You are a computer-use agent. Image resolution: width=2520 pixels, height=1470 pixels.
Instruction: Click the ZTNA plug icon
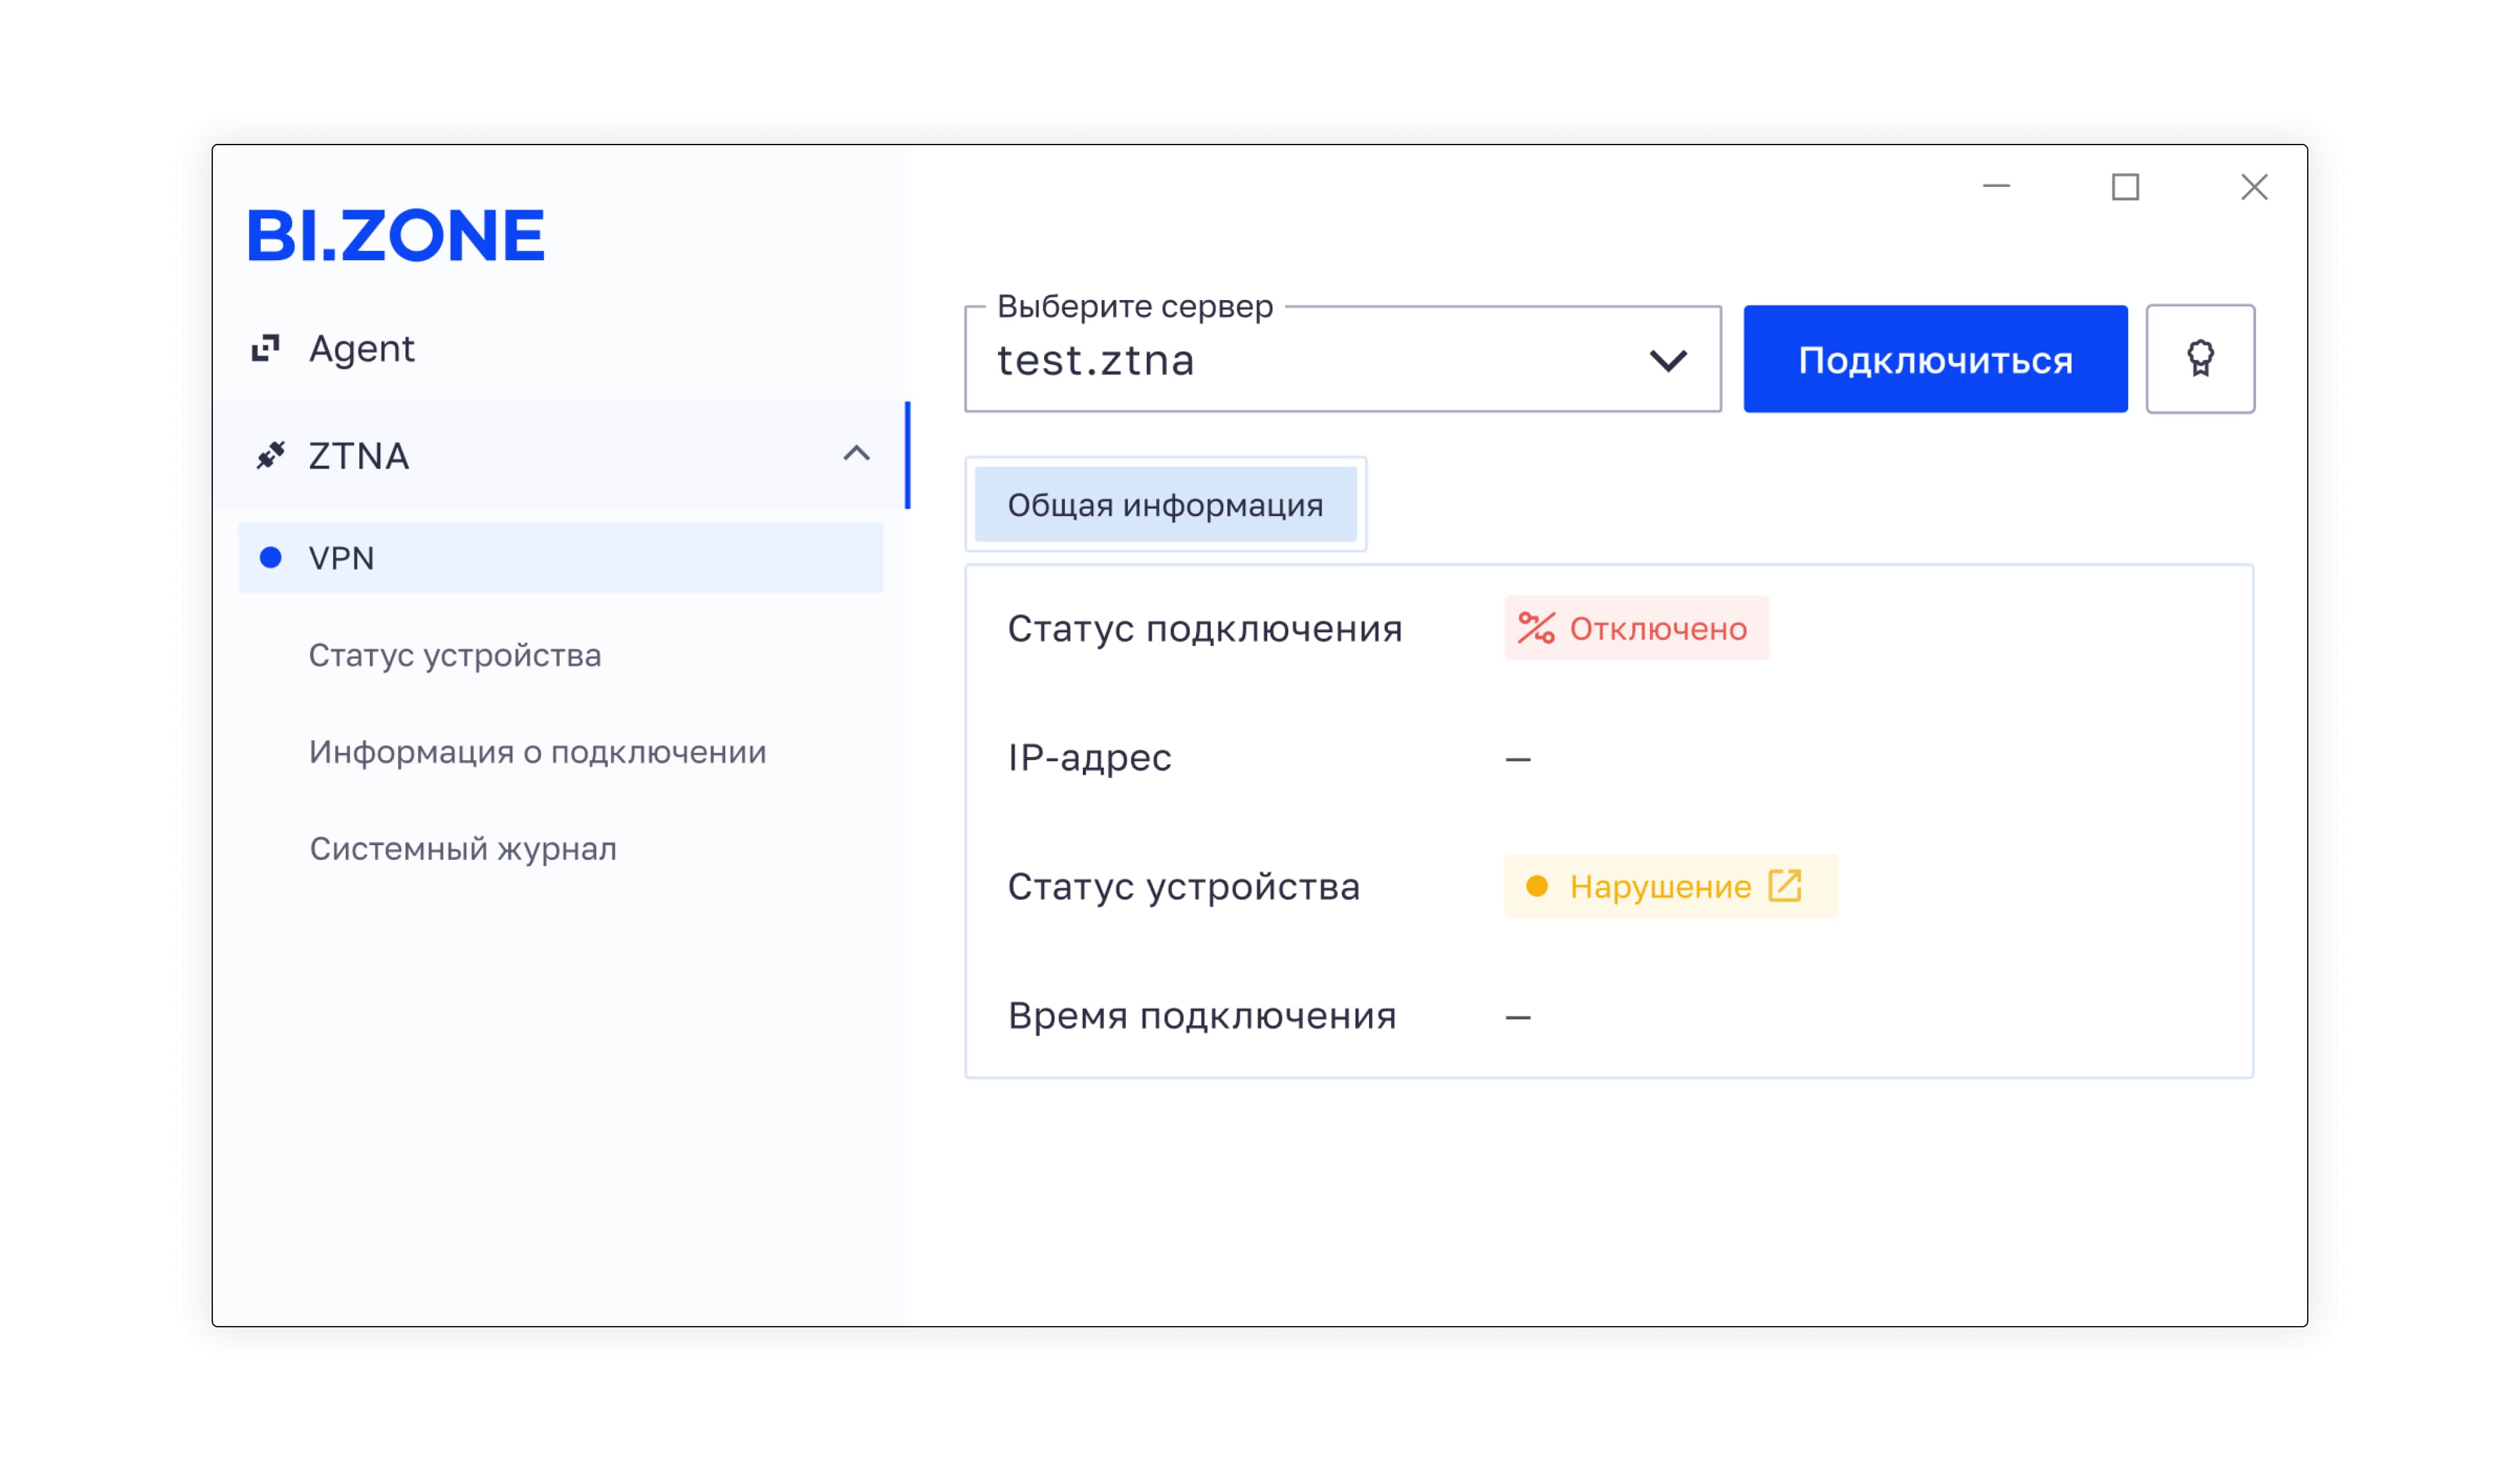[270, 455]
